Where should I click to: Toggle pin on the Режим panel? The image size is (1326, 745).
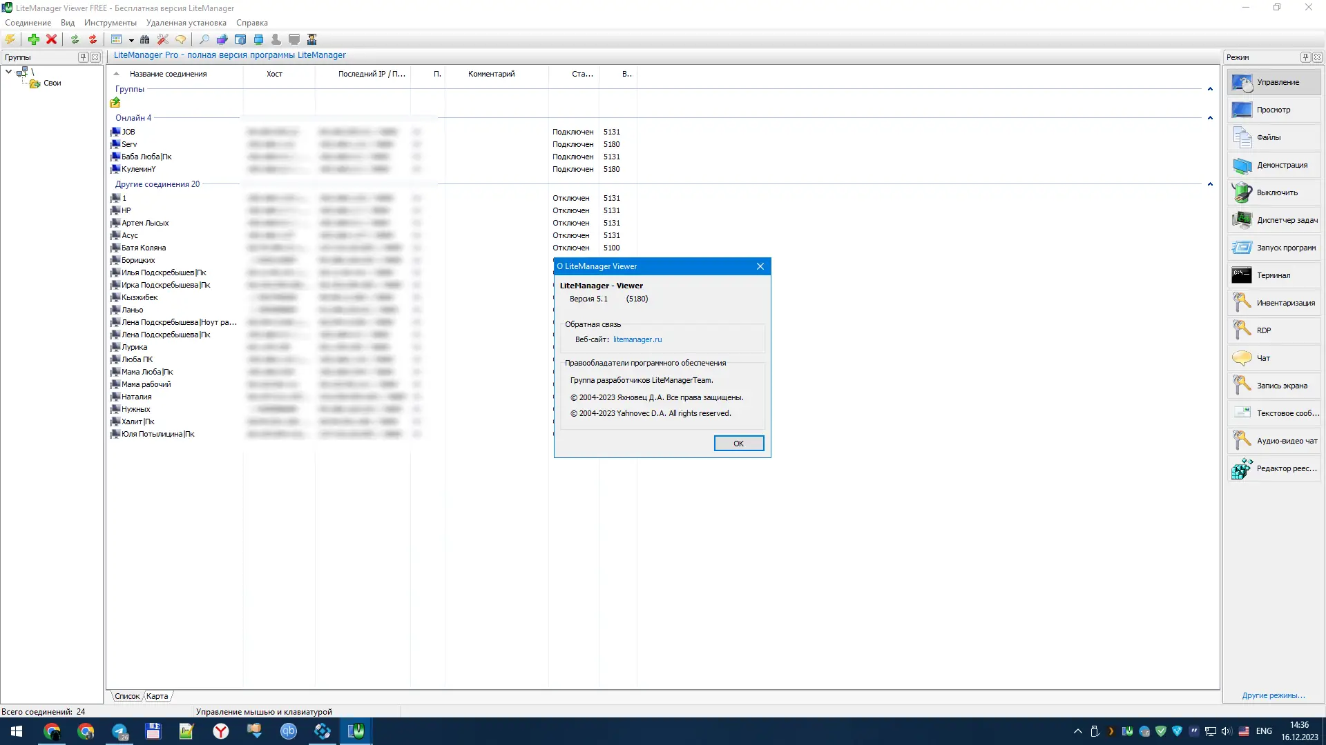coord(1305,57)
